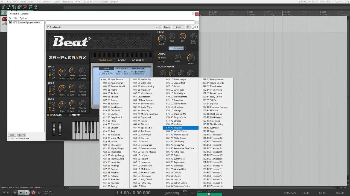Image resolution: width=350 pixels, height=196 pixels.
Task: Click the pitch bend wheel
Action: [x=54, y=128]
